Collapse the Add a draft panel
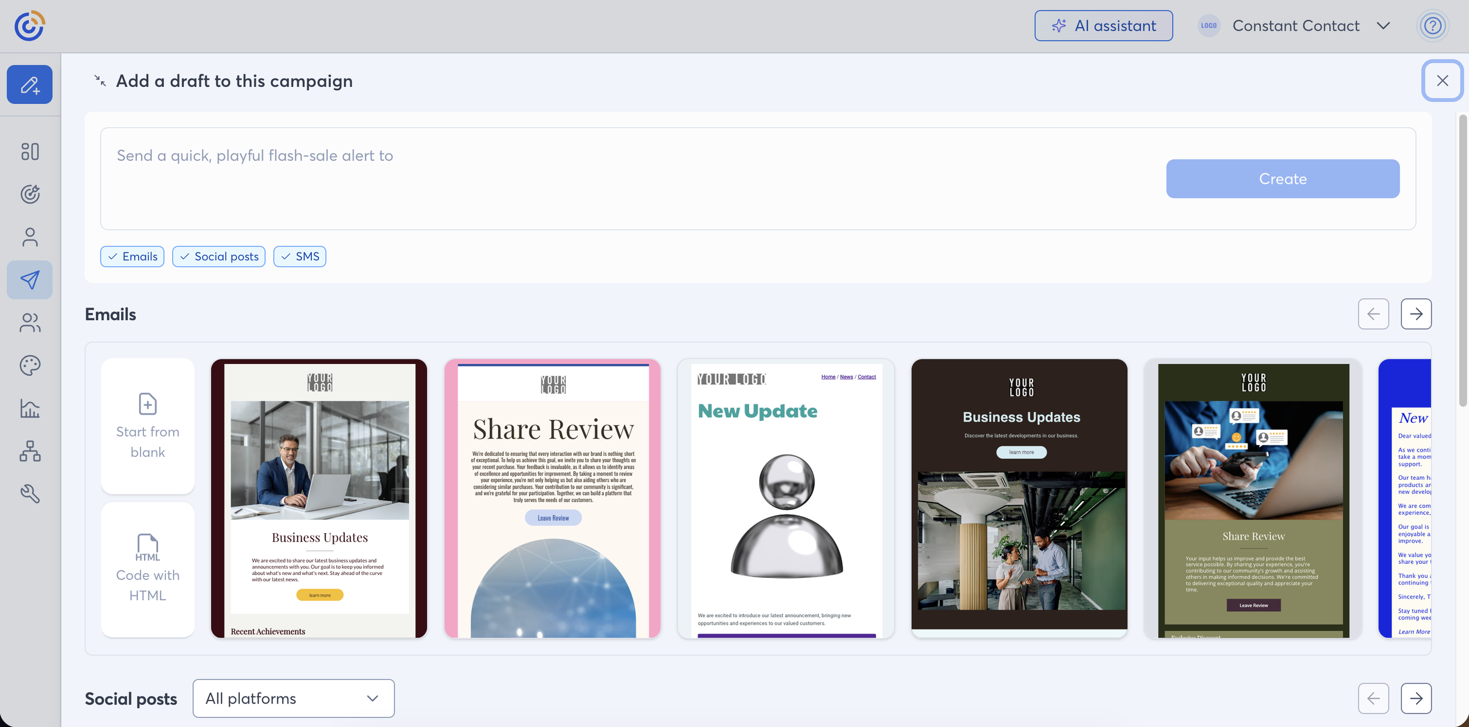The height and width of the screenshot is (727, 1469). (x=100, y=81)
